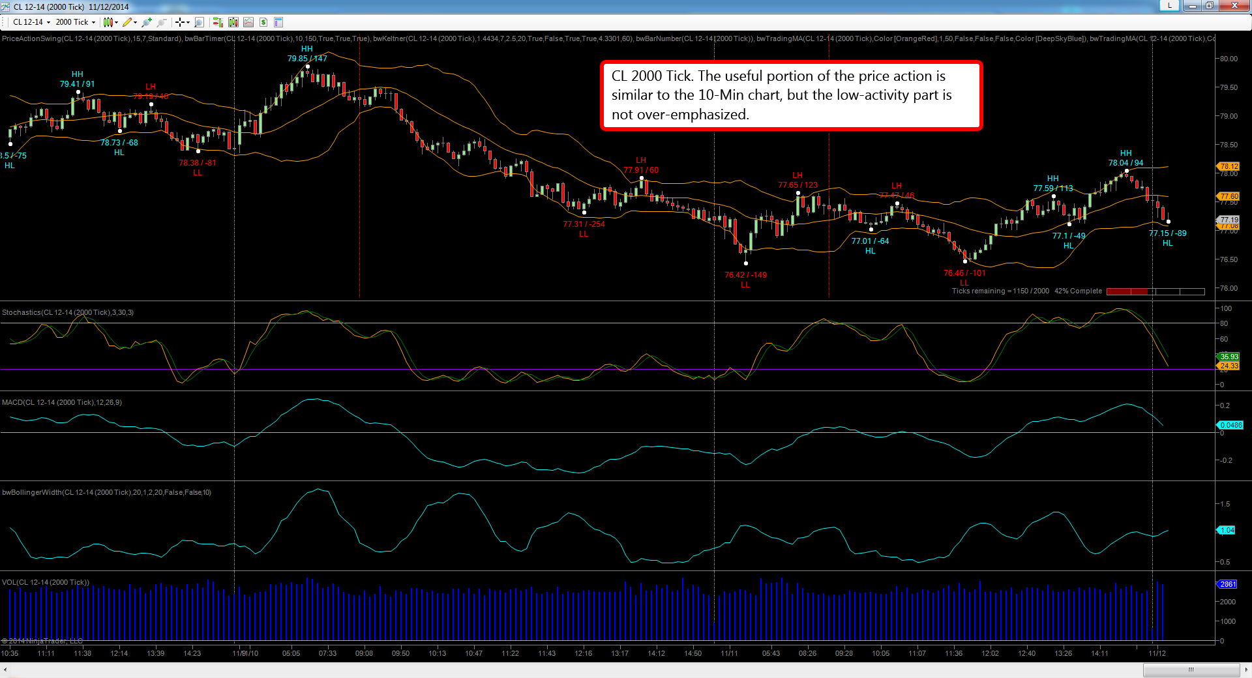The height and width of the screenshot is (678, 1252).
Task: Click the 80.00 price axis label
Action: coord(1229,59)
